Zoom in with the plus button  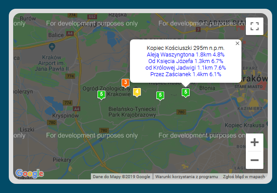254,142
